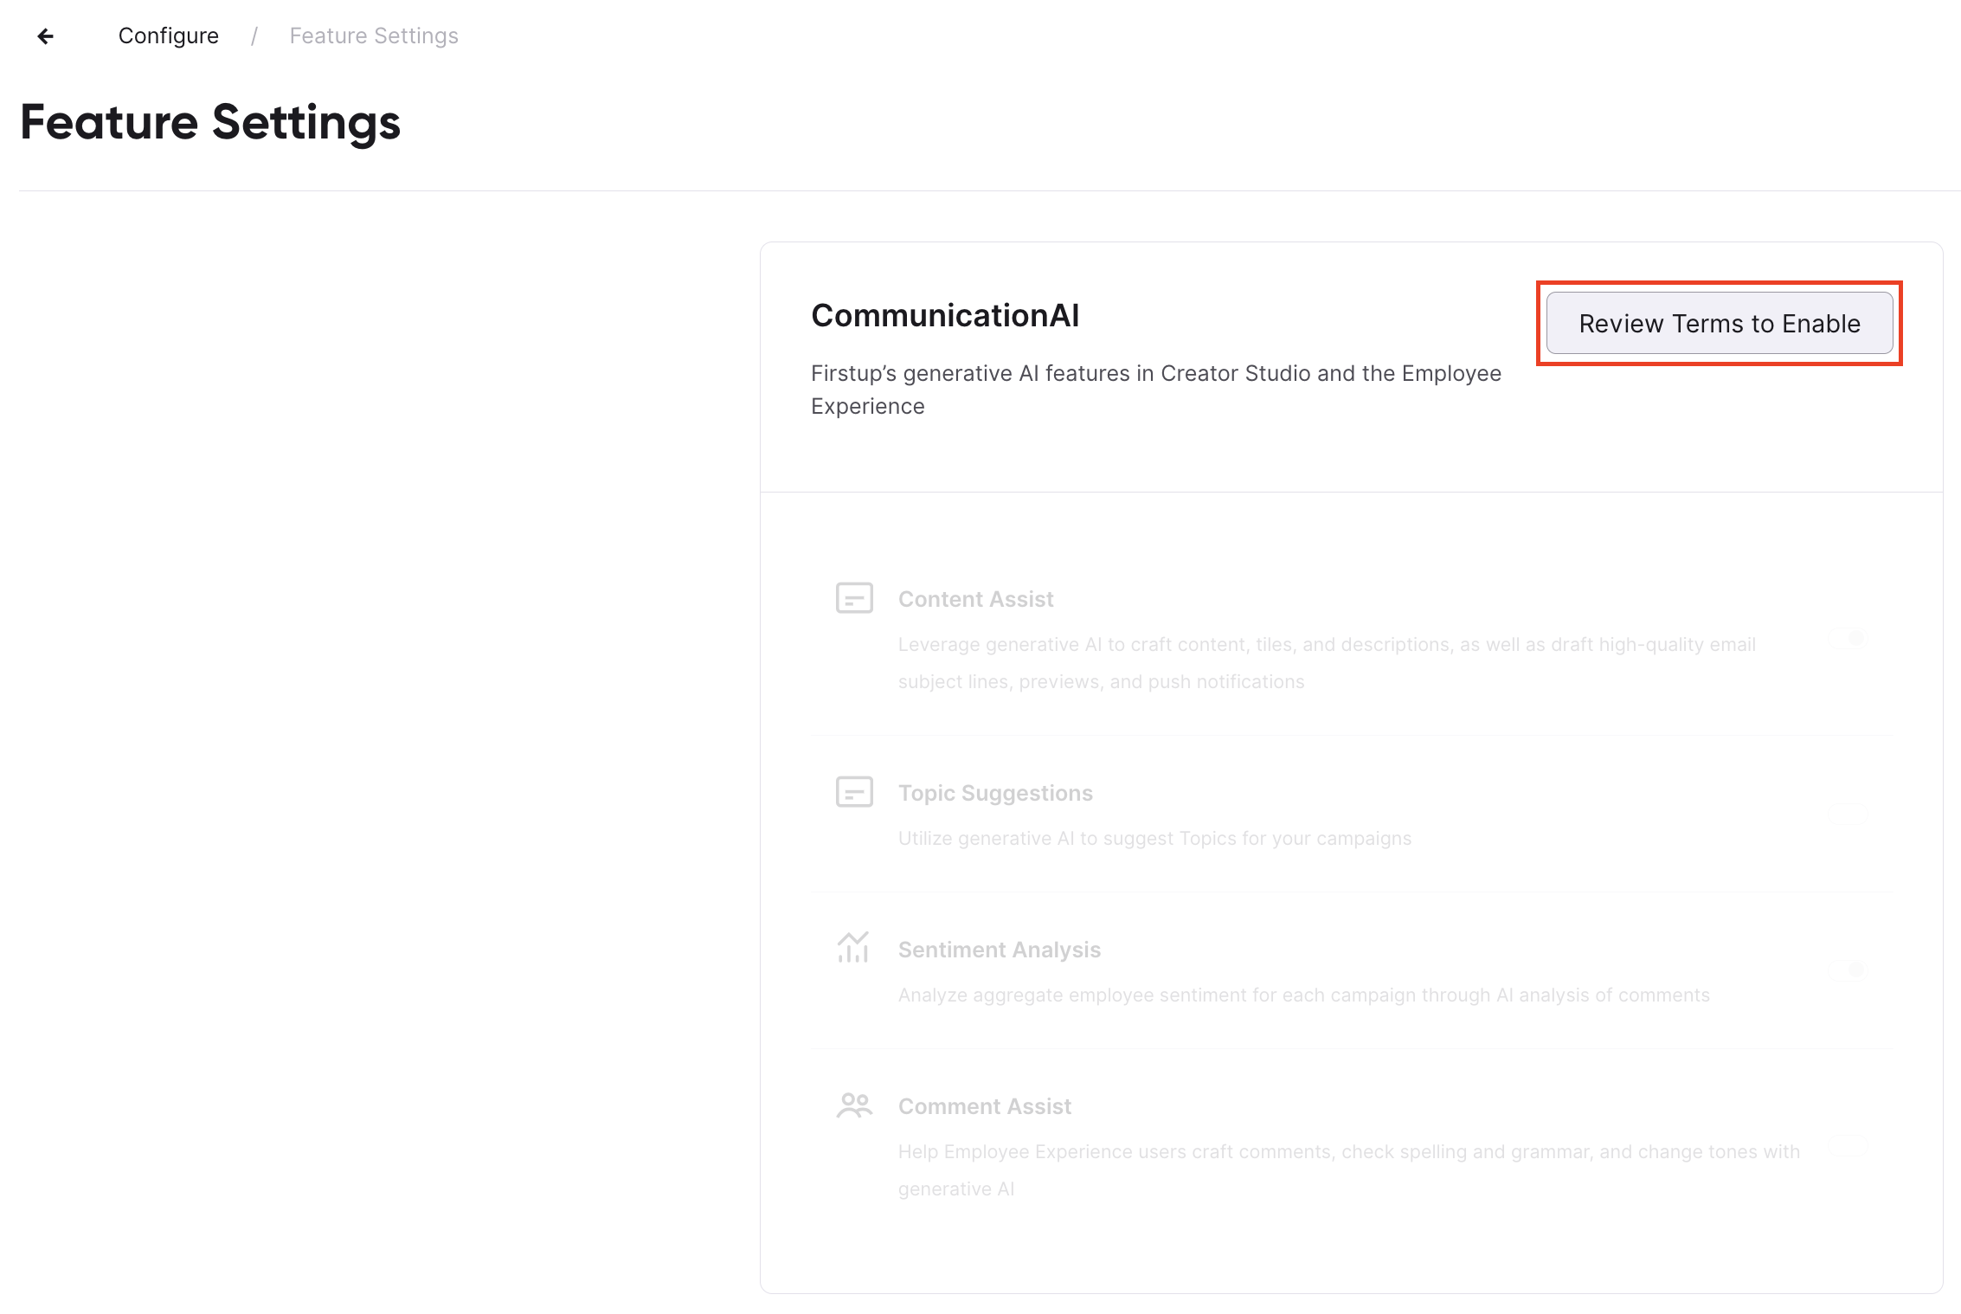The width and height of the screenshot is (1961, 1314).
Task: Select the Feature Settings breadcrumb
Action: click(x=374, y=35)
